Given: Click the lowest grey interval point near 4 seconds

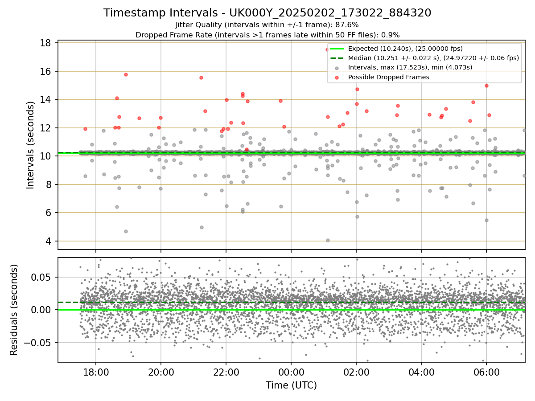Looking at the screenshot, I should [328, 240].
